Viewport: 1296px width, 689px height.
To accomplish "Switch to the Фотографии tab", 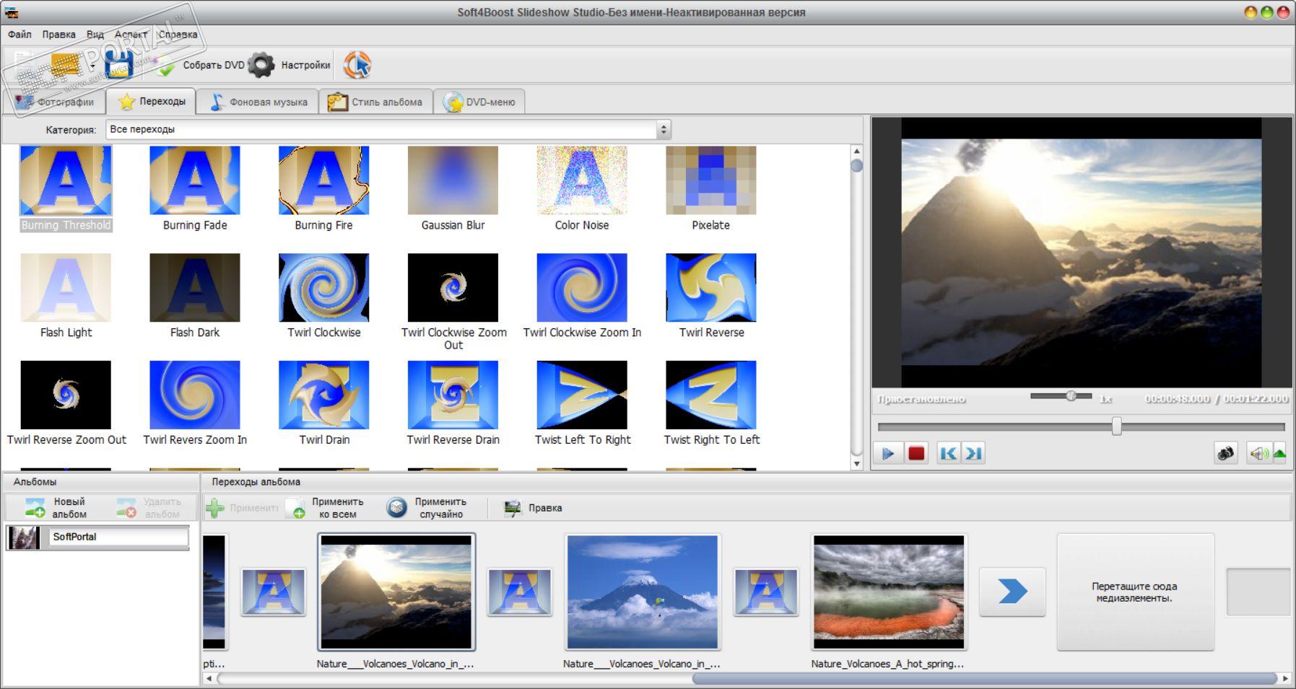I will point(55,102).
